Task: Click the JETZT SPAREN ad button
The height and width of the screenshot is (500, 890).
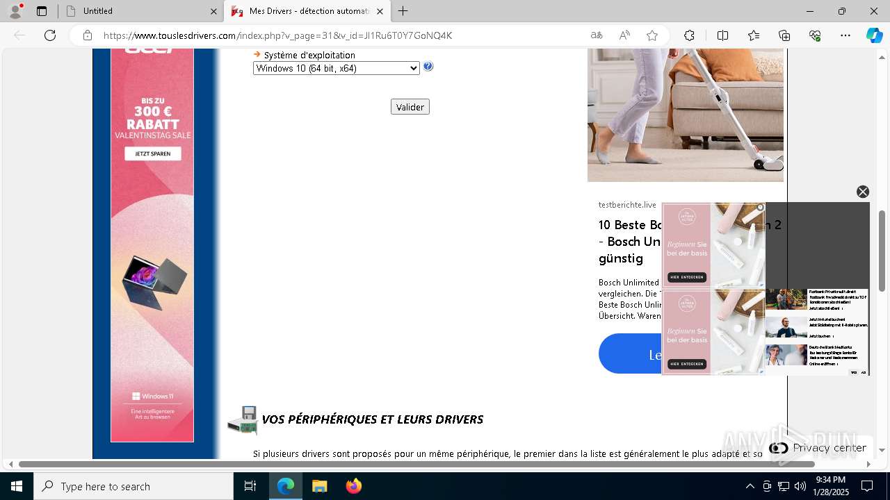Action: tap(153, 153)
